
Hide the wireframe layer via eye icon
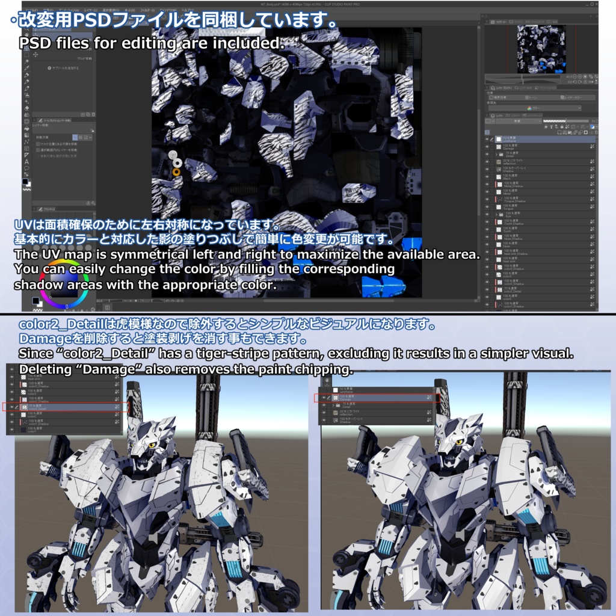[487, 139]
